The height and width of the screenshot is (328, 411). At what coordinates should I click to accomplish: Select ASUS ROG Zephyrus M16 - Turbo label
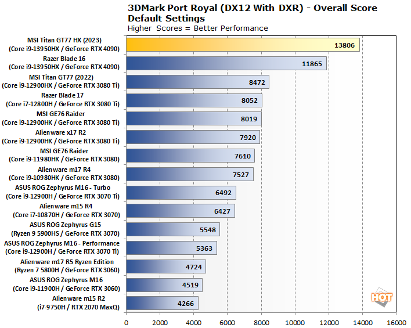[x=63, y=192]
